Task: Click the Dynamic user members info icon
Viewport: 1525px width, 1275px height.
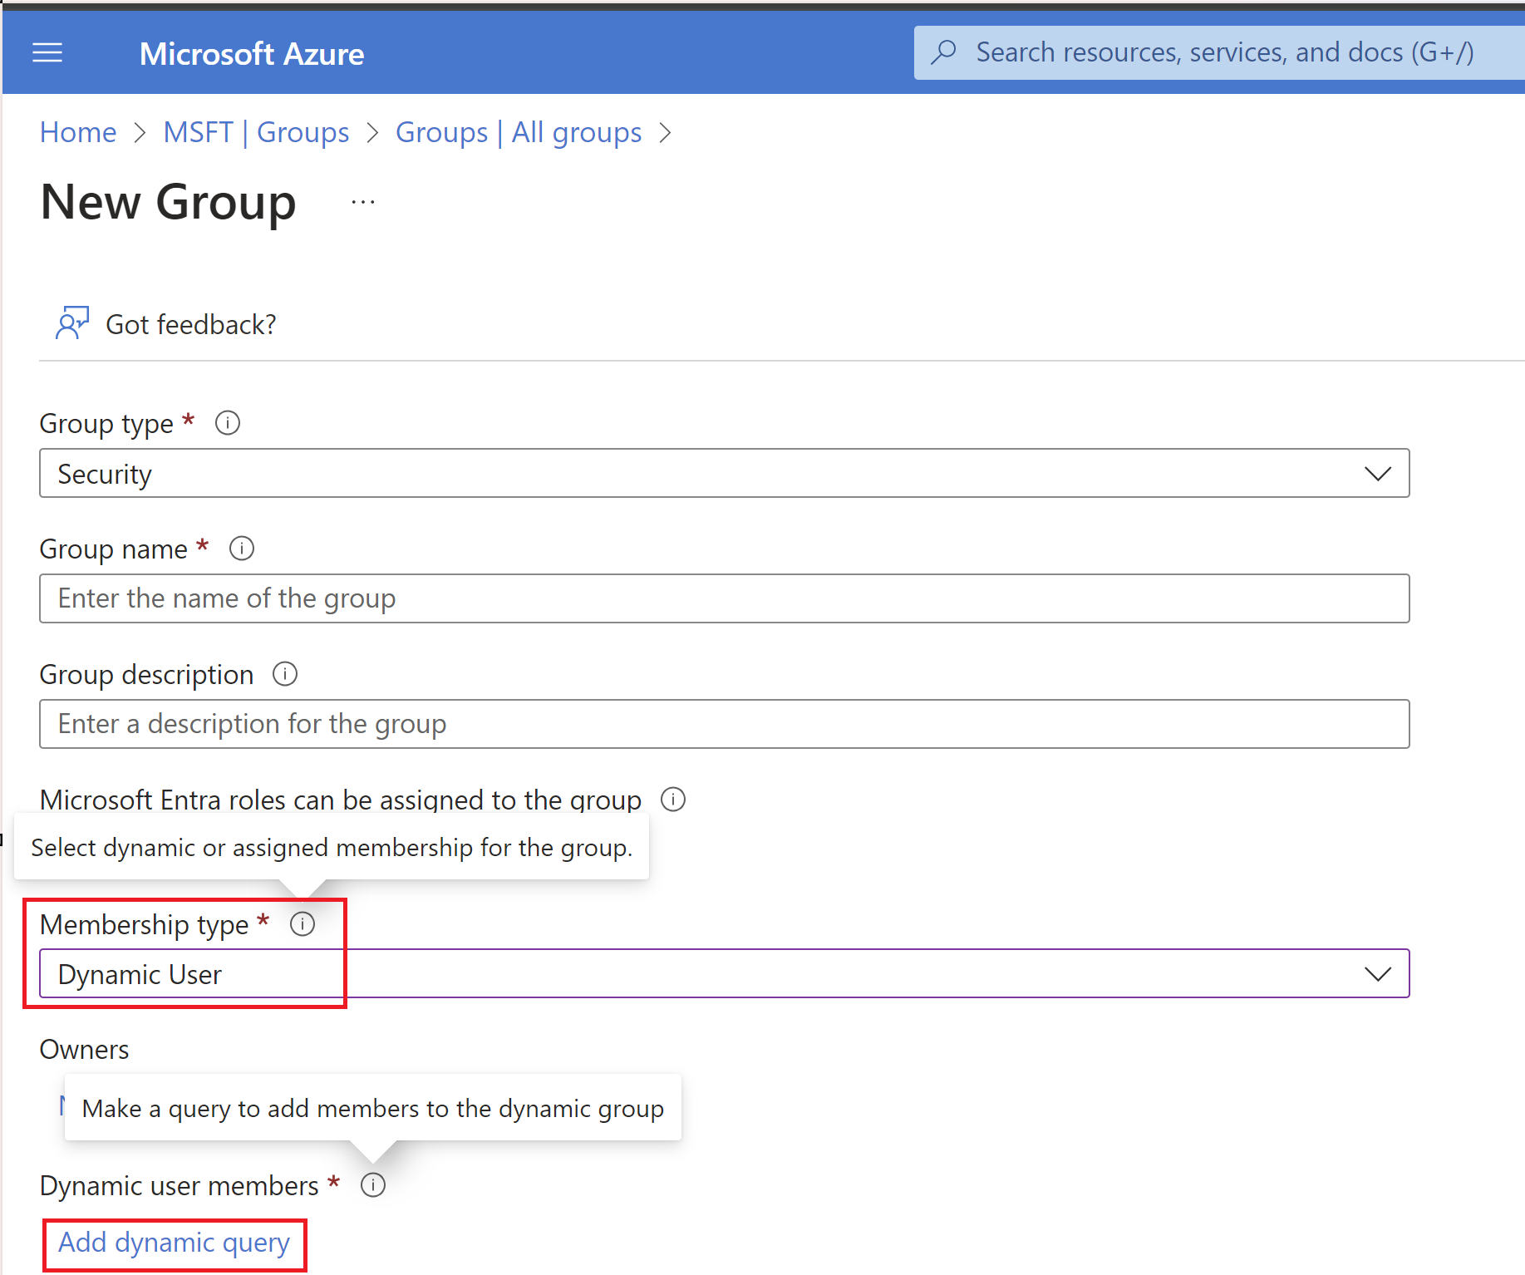Action: [x=373, y=1185]
